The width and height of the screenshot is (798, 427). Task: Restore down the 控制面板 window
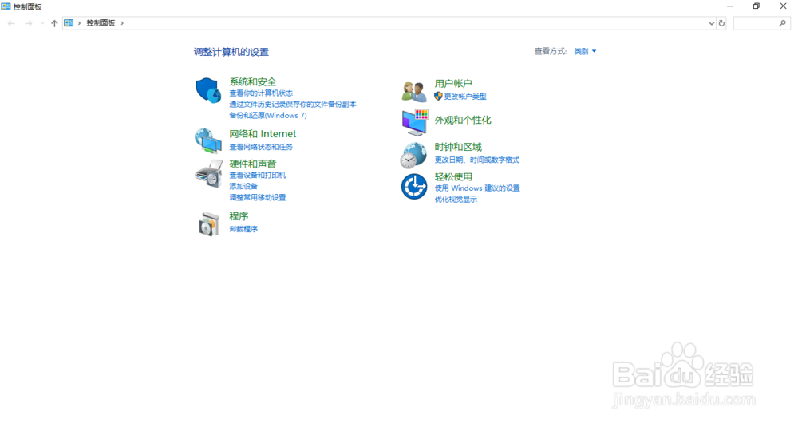coord(757,6)
